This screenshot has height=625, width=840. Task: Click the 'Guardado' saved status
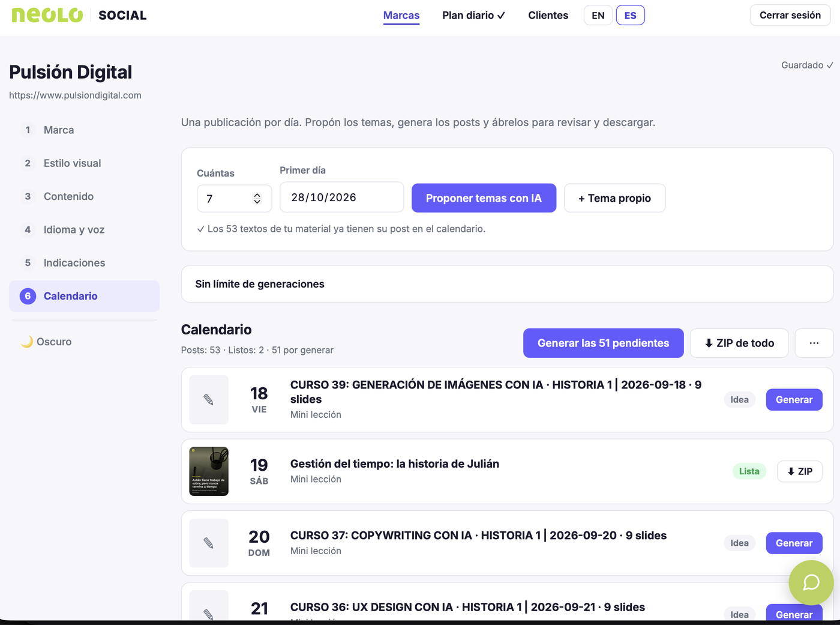807,65
